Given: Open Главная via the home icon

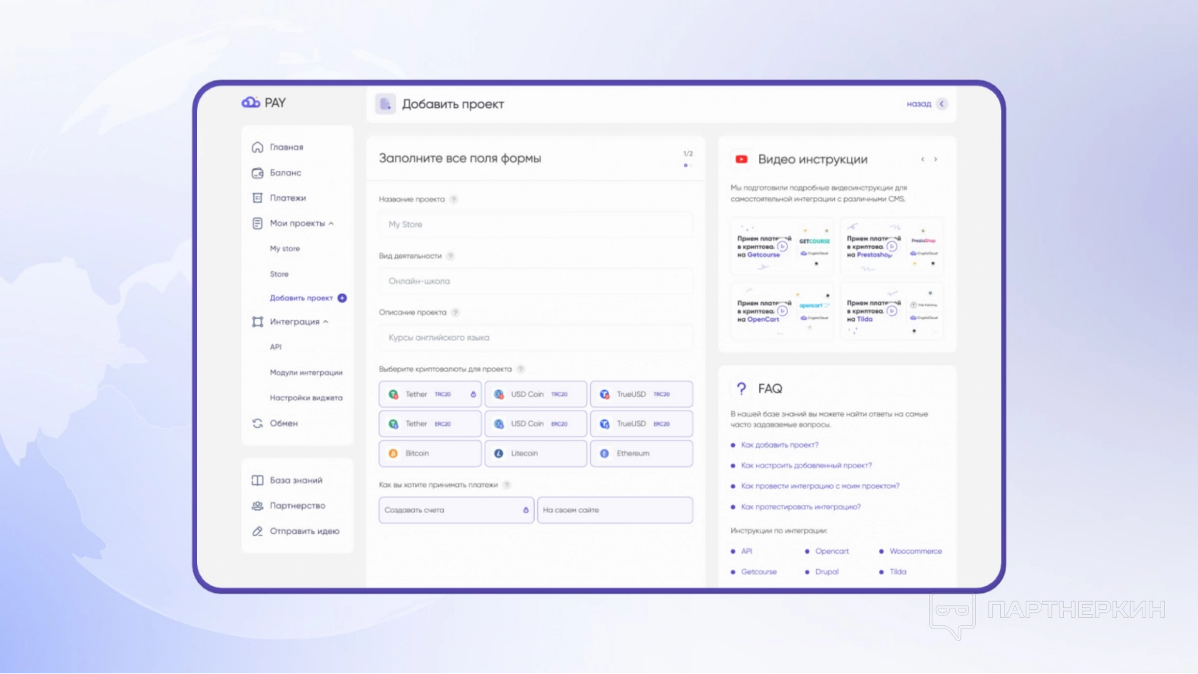Looking at the screenshot, I should [x=257, y=147].
